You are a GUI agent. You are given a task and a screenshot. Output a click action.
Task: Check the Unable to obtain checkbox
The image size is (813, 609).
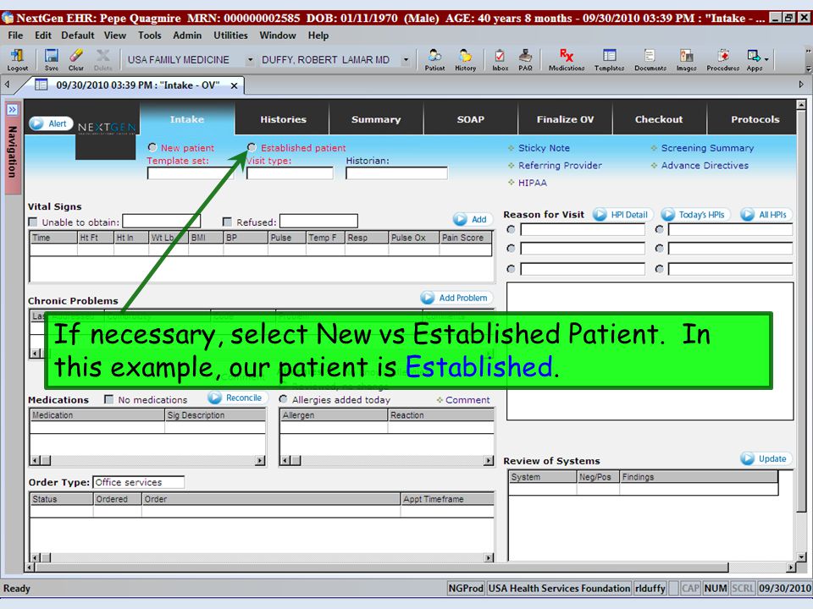click(x=33, y=222)
